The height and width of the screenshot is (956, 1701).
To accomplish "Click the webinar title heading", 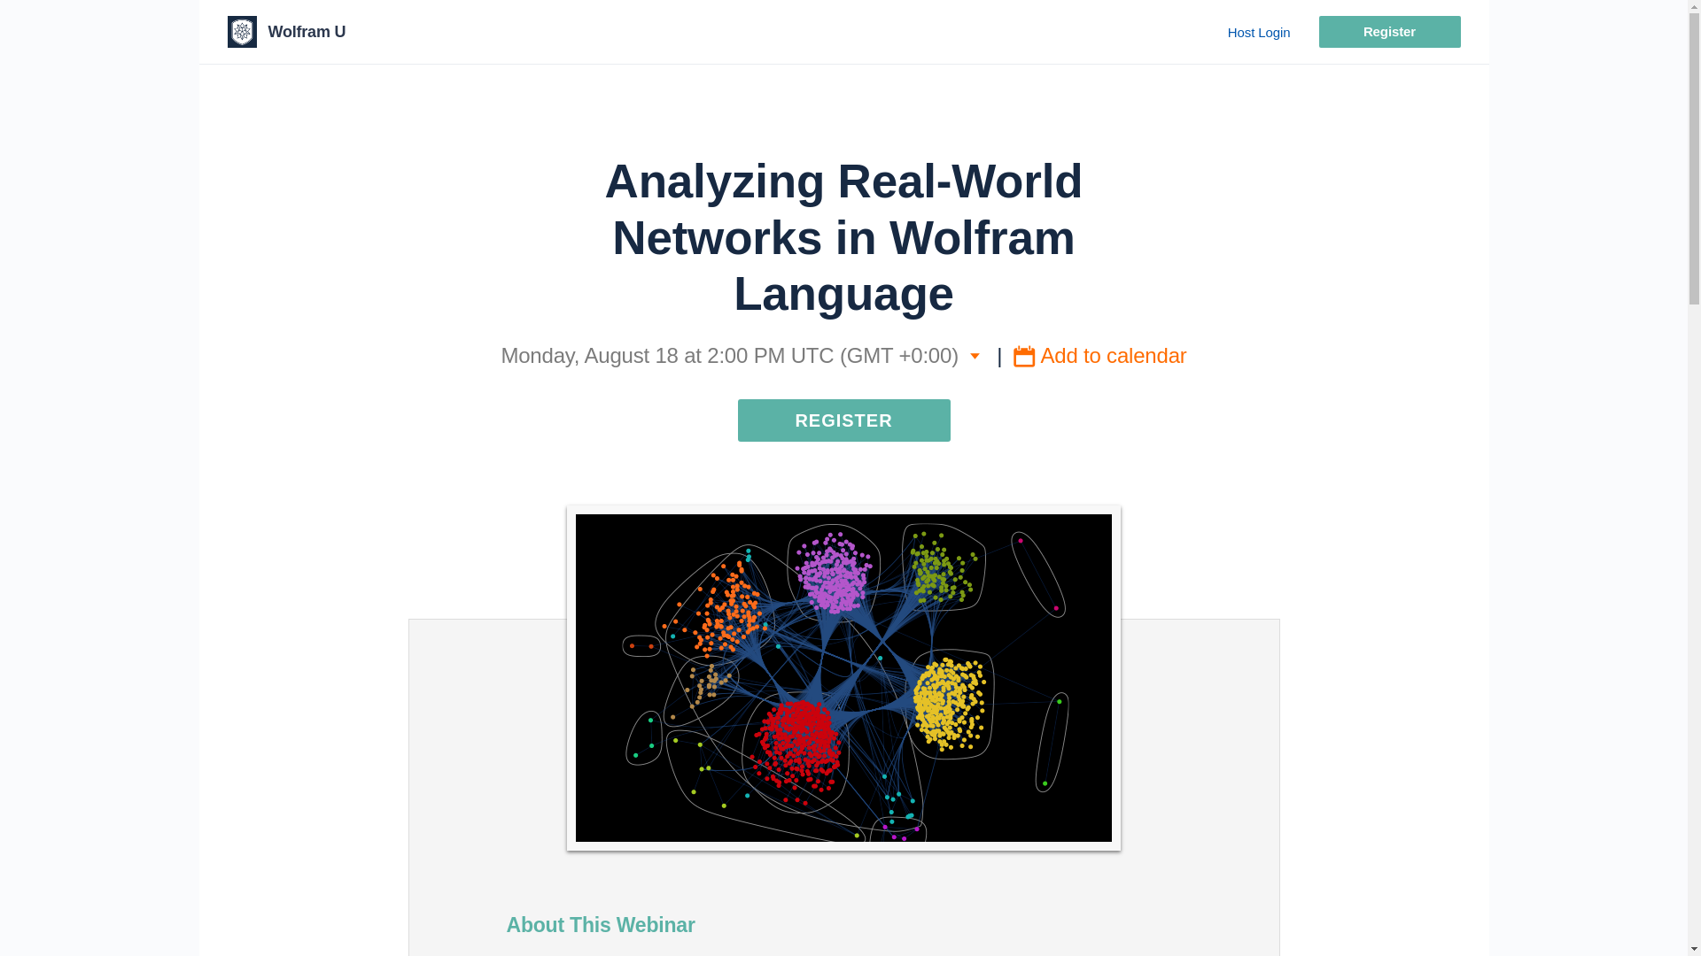I will pyautogui.click(x=843, y=237).
